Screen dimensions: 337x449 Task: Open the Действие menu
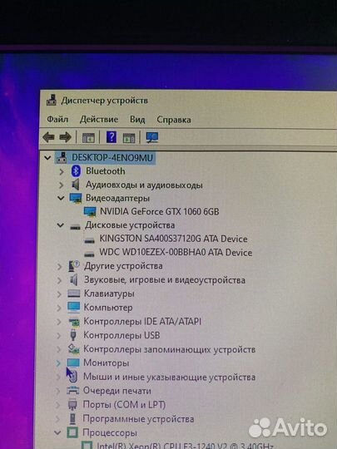(99, 119)
